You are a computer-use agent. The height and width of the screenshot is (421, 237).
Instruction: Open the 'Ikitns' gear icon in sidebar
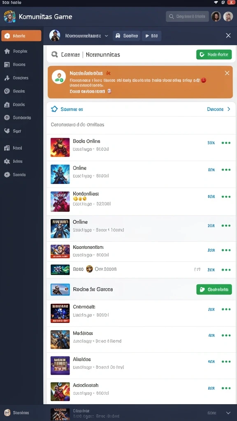point(7,161)
